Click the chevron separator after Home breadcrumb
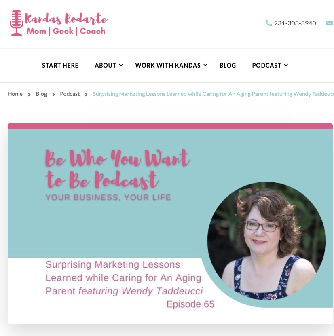The image size is (334, 336). (29, 94)
